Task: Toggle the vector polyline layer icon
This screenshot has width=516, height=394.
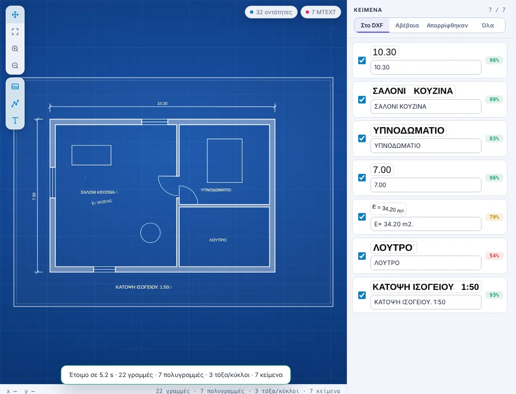Action: [15, 103]
